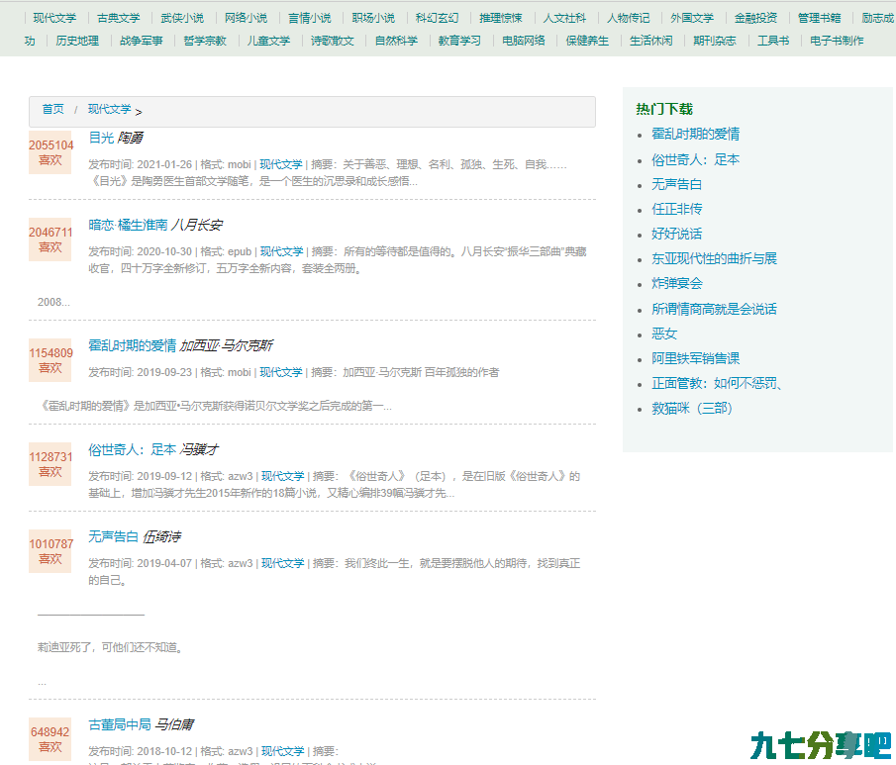
Task: Open the 古典文学 category
Action: (x=118, y=18)
